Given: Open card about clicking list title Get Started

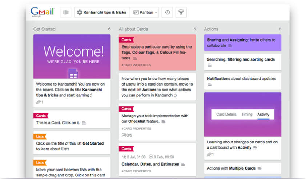Looking at the screenshot, I should click(x=72, y=143).
